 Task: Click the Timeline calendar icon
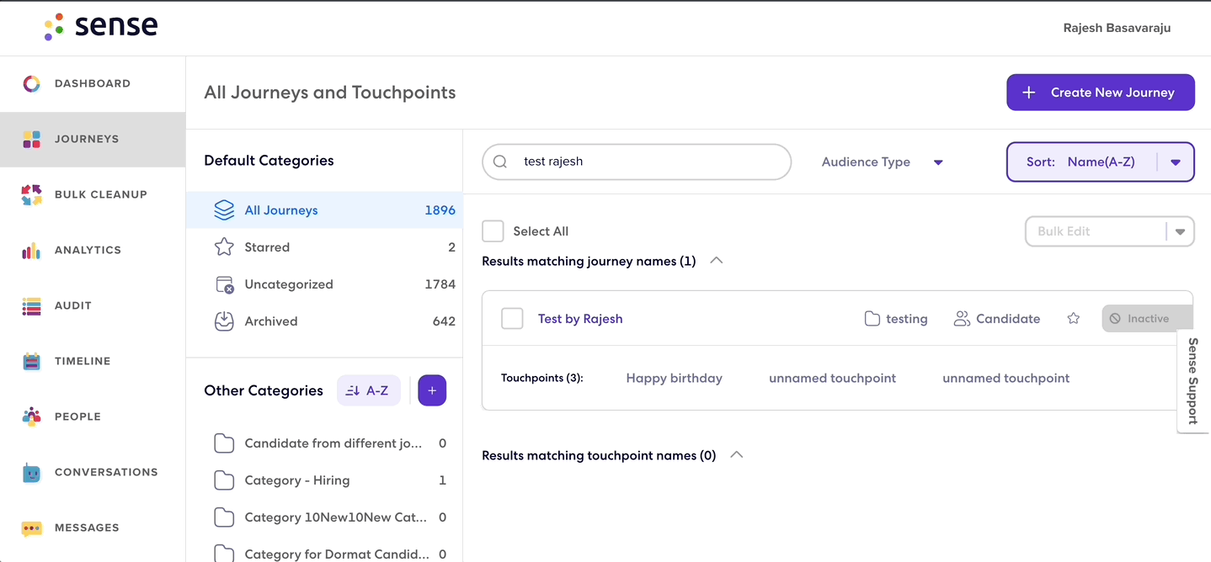(31, 361)
